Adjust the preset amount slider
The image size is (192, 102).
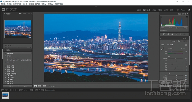coord(18,47)
